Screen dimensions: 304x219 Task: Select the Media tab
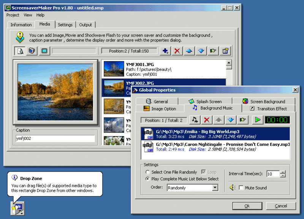[45, 24]
